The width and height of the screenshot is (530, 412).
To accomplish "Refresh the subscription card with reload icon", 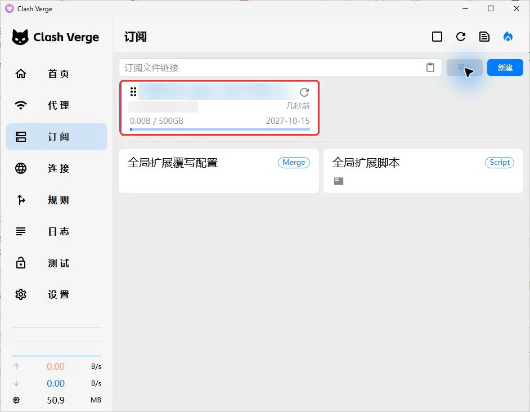I will (x=304, y=92).
